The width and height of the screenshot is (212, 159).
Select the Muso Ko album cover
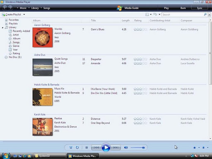(x=43, y=97)
